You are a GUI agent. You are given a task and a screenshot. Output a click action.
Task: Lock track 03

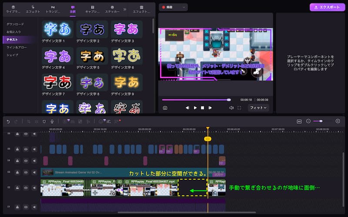coord(17,172)
